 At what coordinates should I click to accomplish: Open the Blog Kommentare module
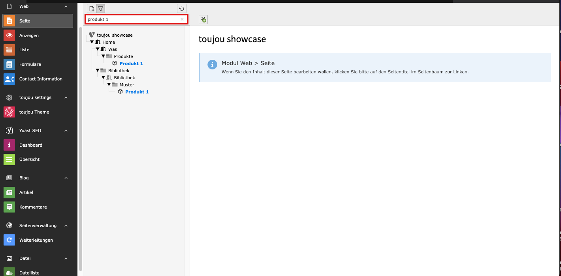33,207
